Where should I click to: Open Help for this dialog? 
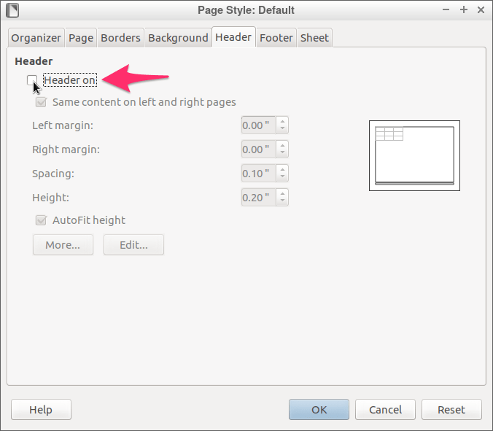(41, 410)
